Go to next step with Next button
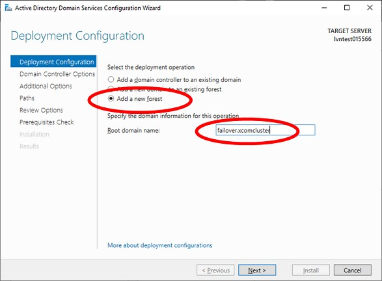The image size is (382, 281). [x=257, y=271]
